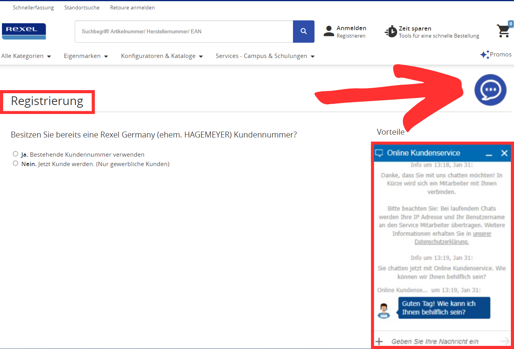Screen dimensions: 514x349
Task: Open the shopping cart icon
Action: pyautogui.click(x=504, y=31)
